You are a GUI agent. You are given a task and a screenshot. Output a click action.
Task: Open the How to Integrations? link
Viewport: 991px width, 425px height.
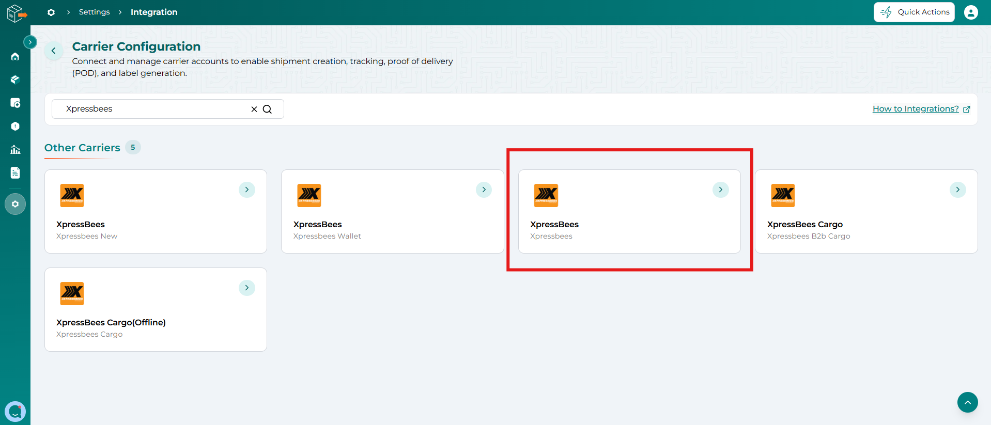916,109
